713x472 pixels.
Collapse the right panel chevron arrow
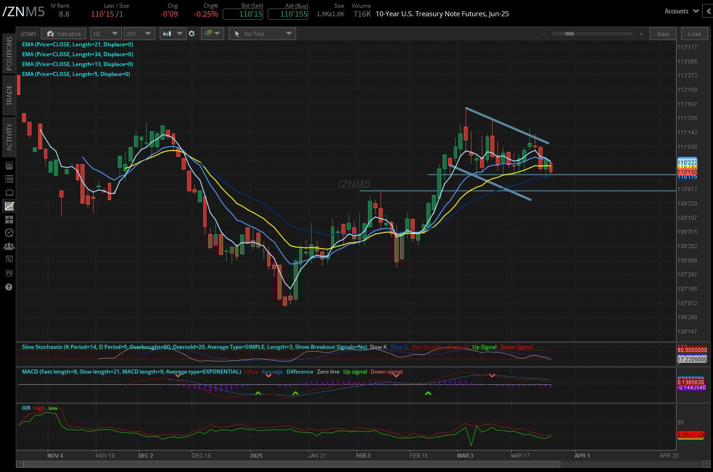(709, 11)
